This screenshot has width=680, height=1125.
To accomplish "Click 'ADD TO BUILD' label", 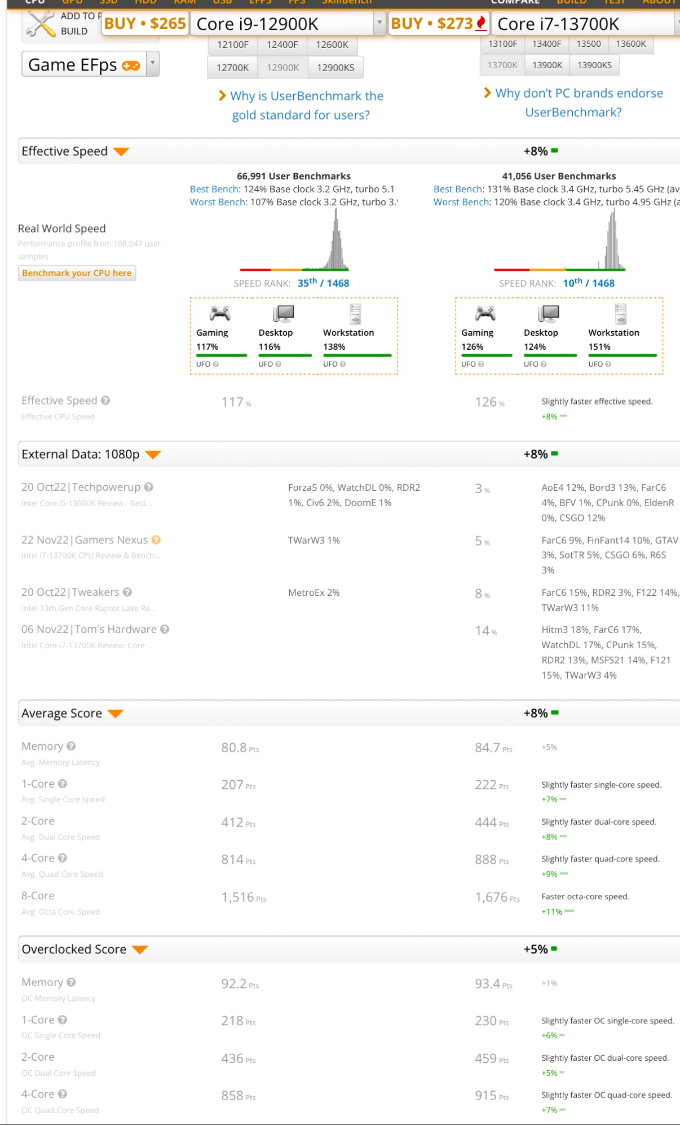I will (81, 24).
